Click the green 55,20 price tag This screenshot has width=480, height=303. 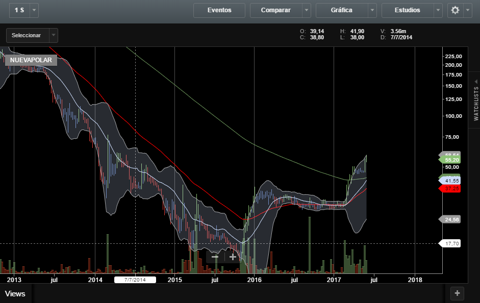click(451, 160)
